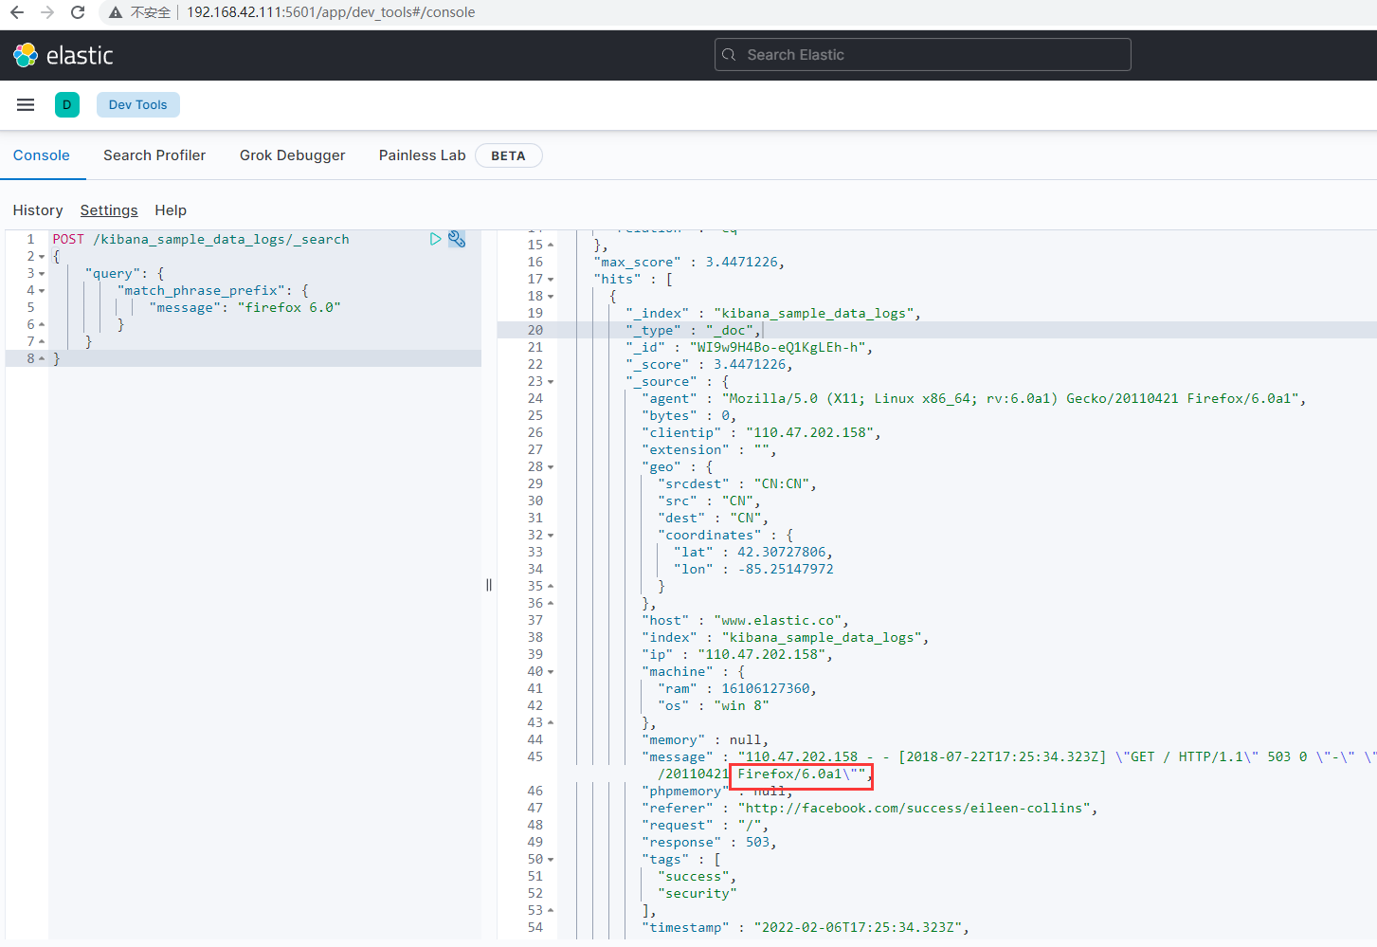Collapse the query fold at editor line 3
The height and width of the screenshot is (947, 1377).
click(x=42, y=274)
